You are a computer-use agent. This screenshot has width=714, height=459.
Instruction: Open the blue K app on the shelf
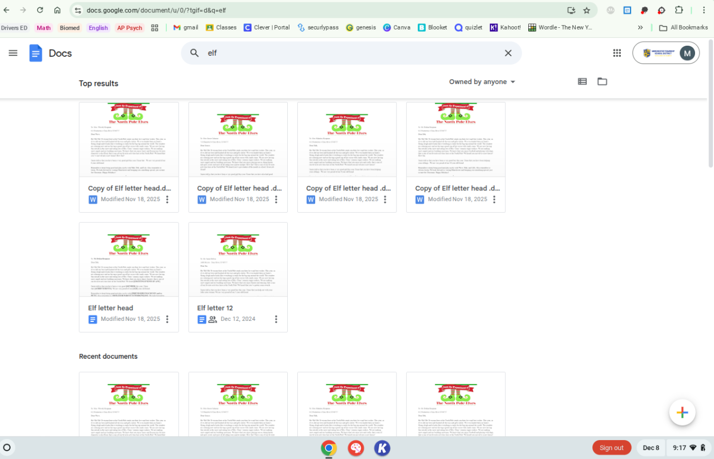click(x=382, y=448)
